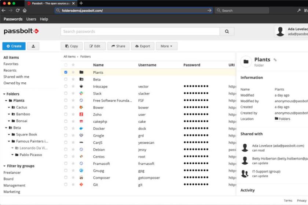Viewport: 308px width, 205px height.
Task: Open the Passwords top menu
Action: pyautogui.click(x=13, y=19)
